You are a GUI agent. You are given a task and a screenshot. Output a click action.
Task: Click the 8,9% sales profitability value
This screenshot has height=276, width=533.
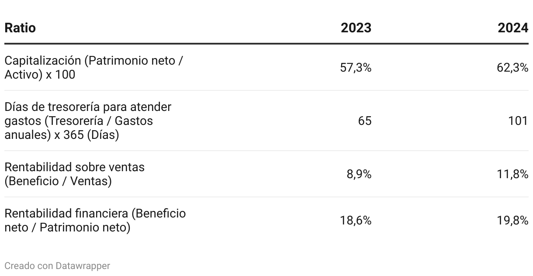coord(359,174)
